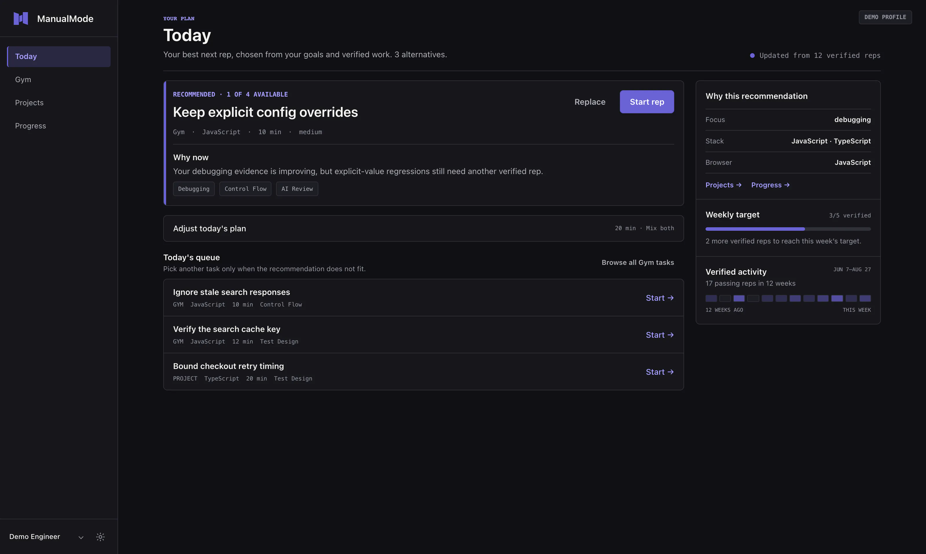
Task: Start Bound checkout retry timing task
Action: [x=660, y=372]
